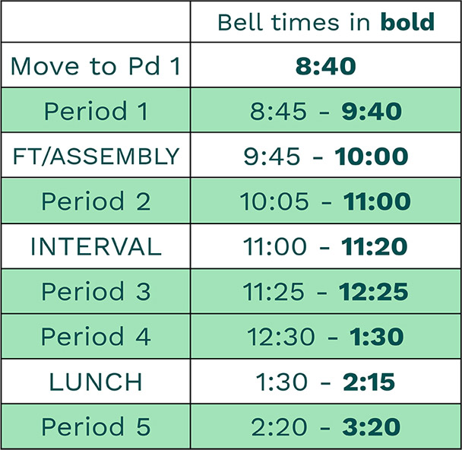Select the Period 5 row label

pos(96,426)
